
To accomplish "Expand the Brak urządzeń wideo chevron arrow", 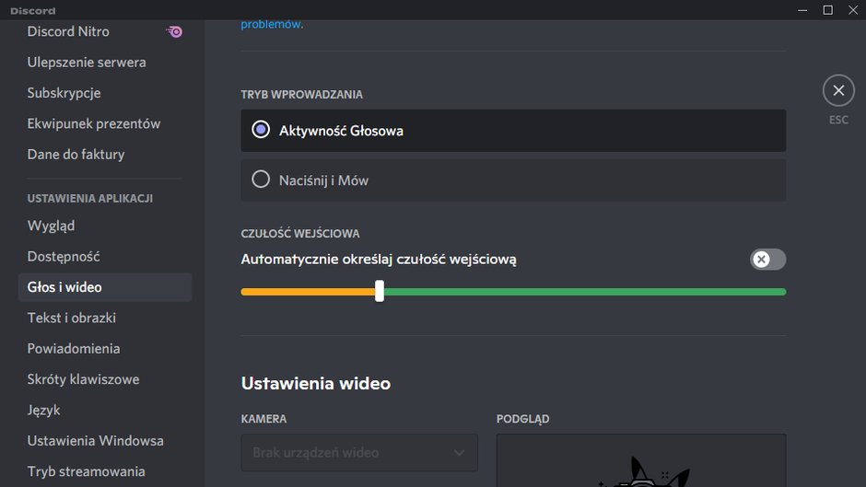I will (459, 453).
